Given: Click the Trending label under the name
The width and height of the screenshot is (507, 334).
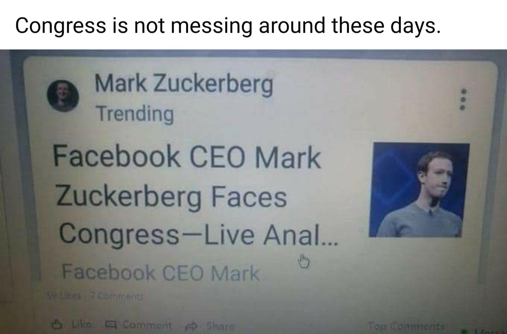Looking at the screenshot, I should click(135, 114).
